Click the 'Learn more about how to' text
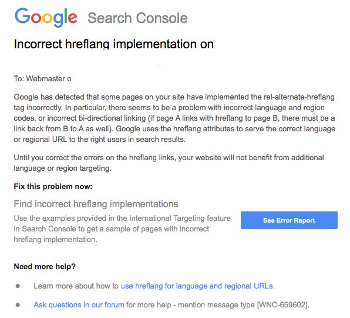This screenshot has height=318, width=350. coord(76,286)
